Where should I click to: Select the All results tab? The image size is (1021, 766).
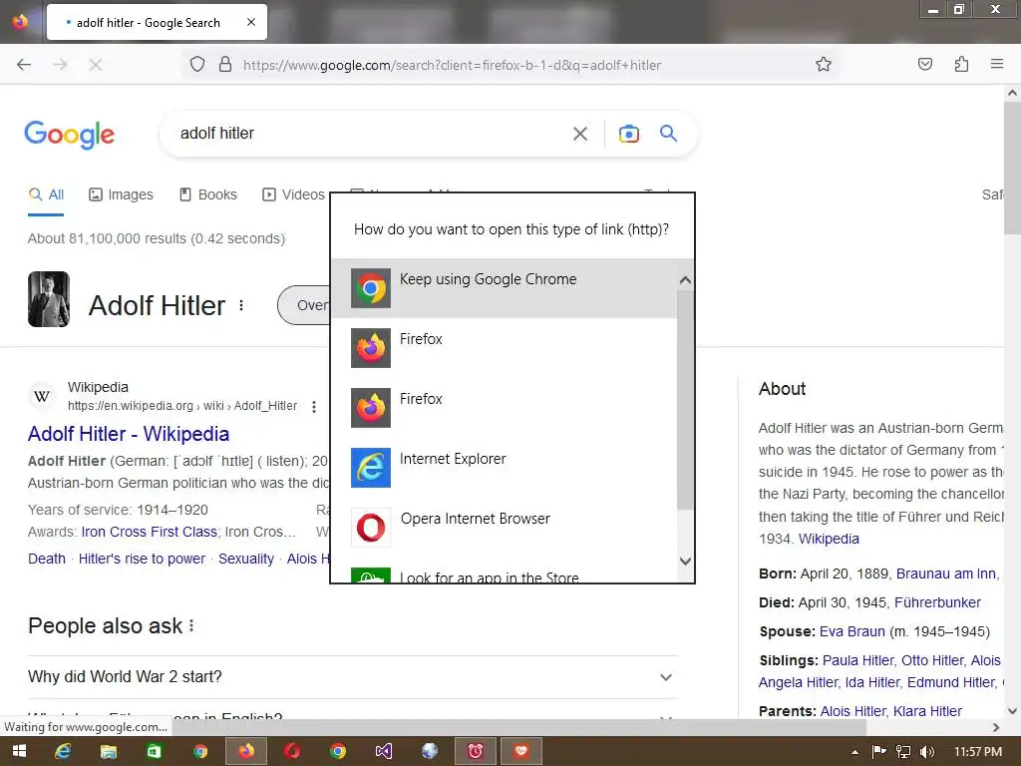pos(46,194)
